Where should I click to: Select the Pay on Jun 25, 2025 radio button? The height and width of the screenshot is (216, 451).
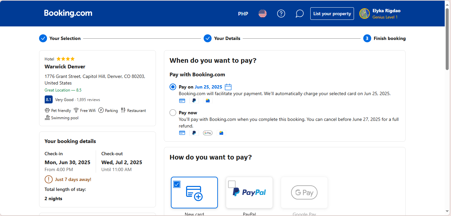coord(173,87)
